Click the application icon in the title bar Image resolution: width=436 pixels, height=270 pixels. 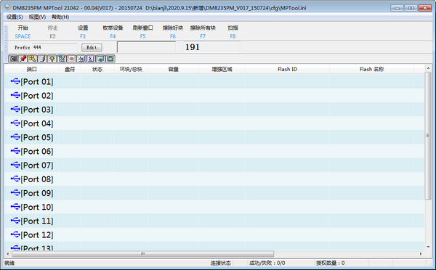[x=8, y=7]
